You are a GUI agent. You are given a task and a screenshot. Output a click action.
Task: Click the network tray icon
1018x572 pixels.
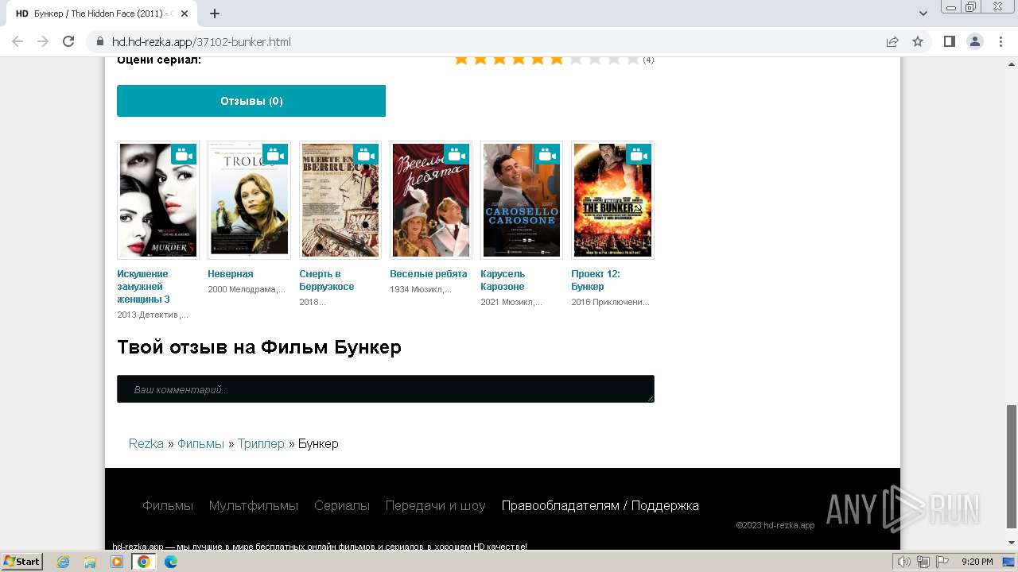(x=923, y=562)
